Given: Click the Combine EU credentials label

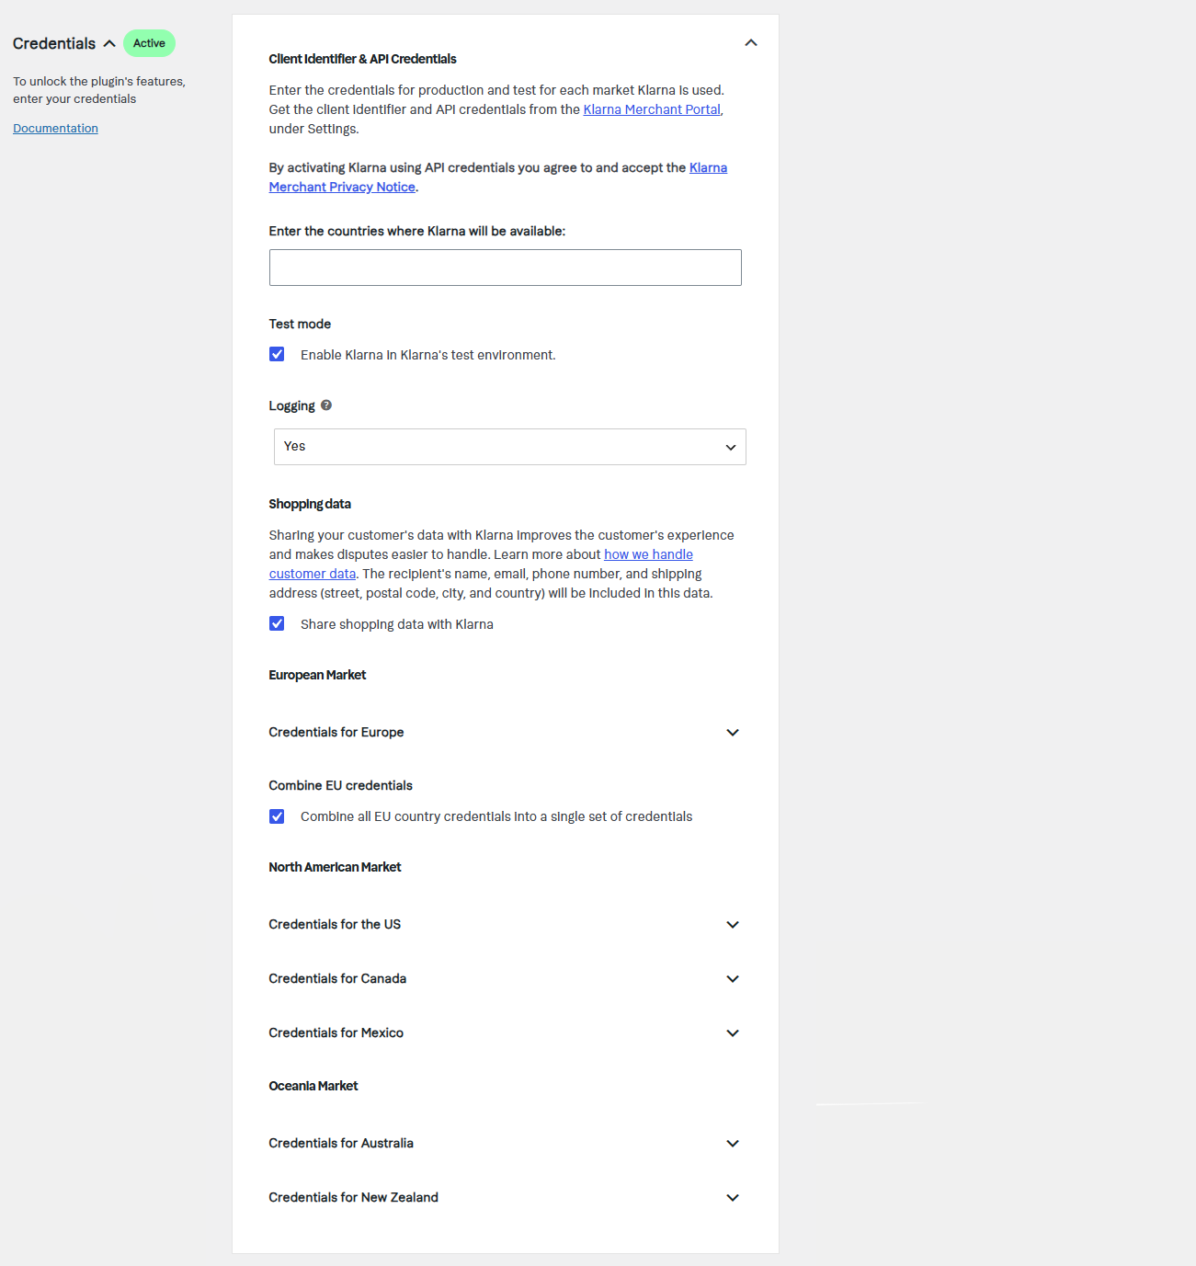Looking at the screenshot, I should pos(340,785).
